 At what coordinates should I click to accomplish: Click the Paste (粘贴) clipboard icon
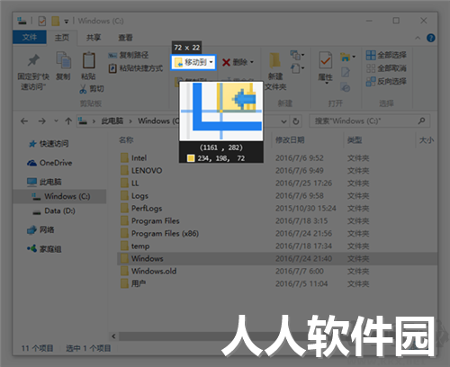88,60
